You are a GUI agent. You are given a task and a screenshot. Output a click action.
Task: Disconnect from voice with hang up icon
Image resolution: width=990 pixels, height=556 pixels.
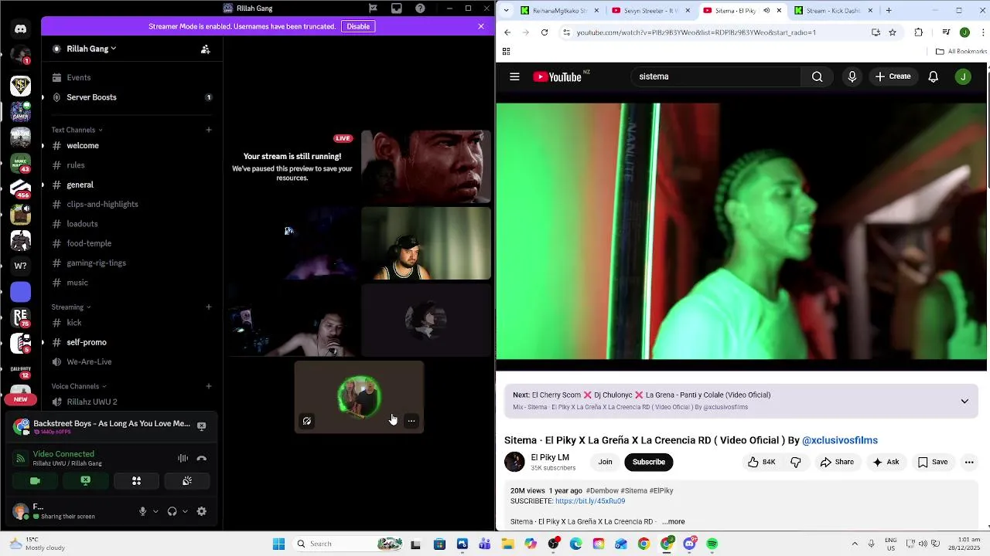coord(202,458)
